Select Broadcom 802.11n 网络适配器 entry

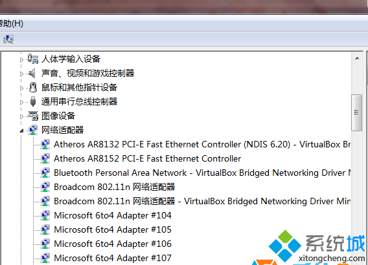114,187
